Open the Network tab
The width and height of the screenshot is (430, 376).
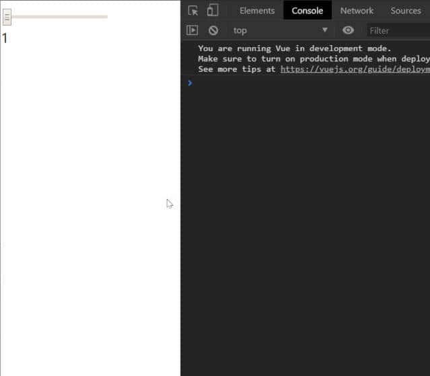(x=357, y=10)
